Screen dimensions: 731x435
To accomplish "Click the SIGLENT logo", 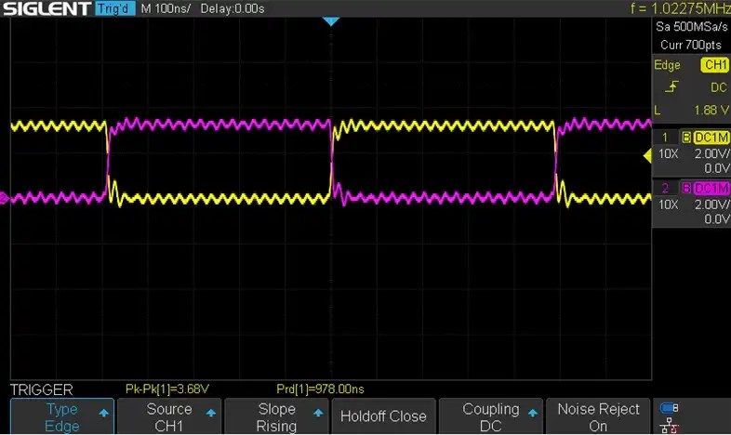I will click(x=47, y=9).
